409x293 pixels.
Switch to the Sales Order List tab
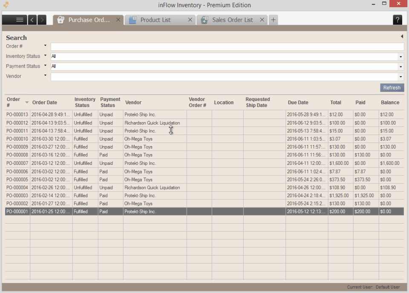232,20
